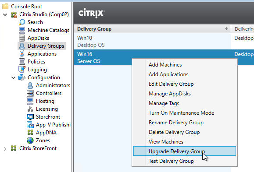Sort by the Delivery Group column arrow
The height and width of the screenshot is (172, 254).
[x=226, y=29]
